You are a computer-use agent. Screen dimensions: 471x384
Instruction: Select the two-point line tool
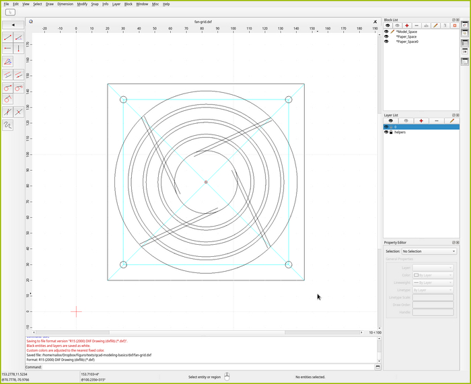coord(7,37)
